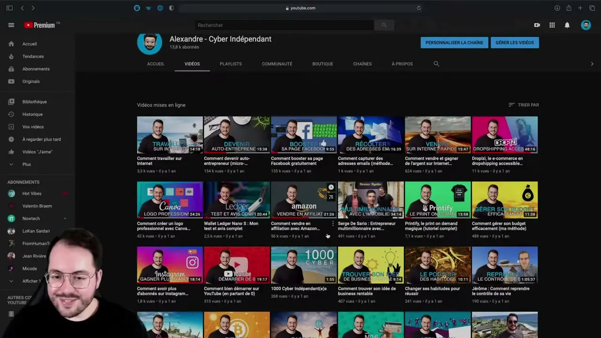
Task: Click the create video camera icon
Action: (537, 25)
